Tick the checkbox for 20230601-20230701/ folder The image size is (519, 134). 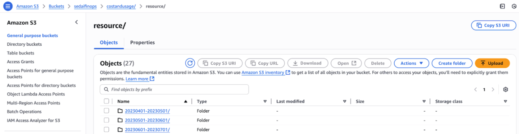[106, 129]
